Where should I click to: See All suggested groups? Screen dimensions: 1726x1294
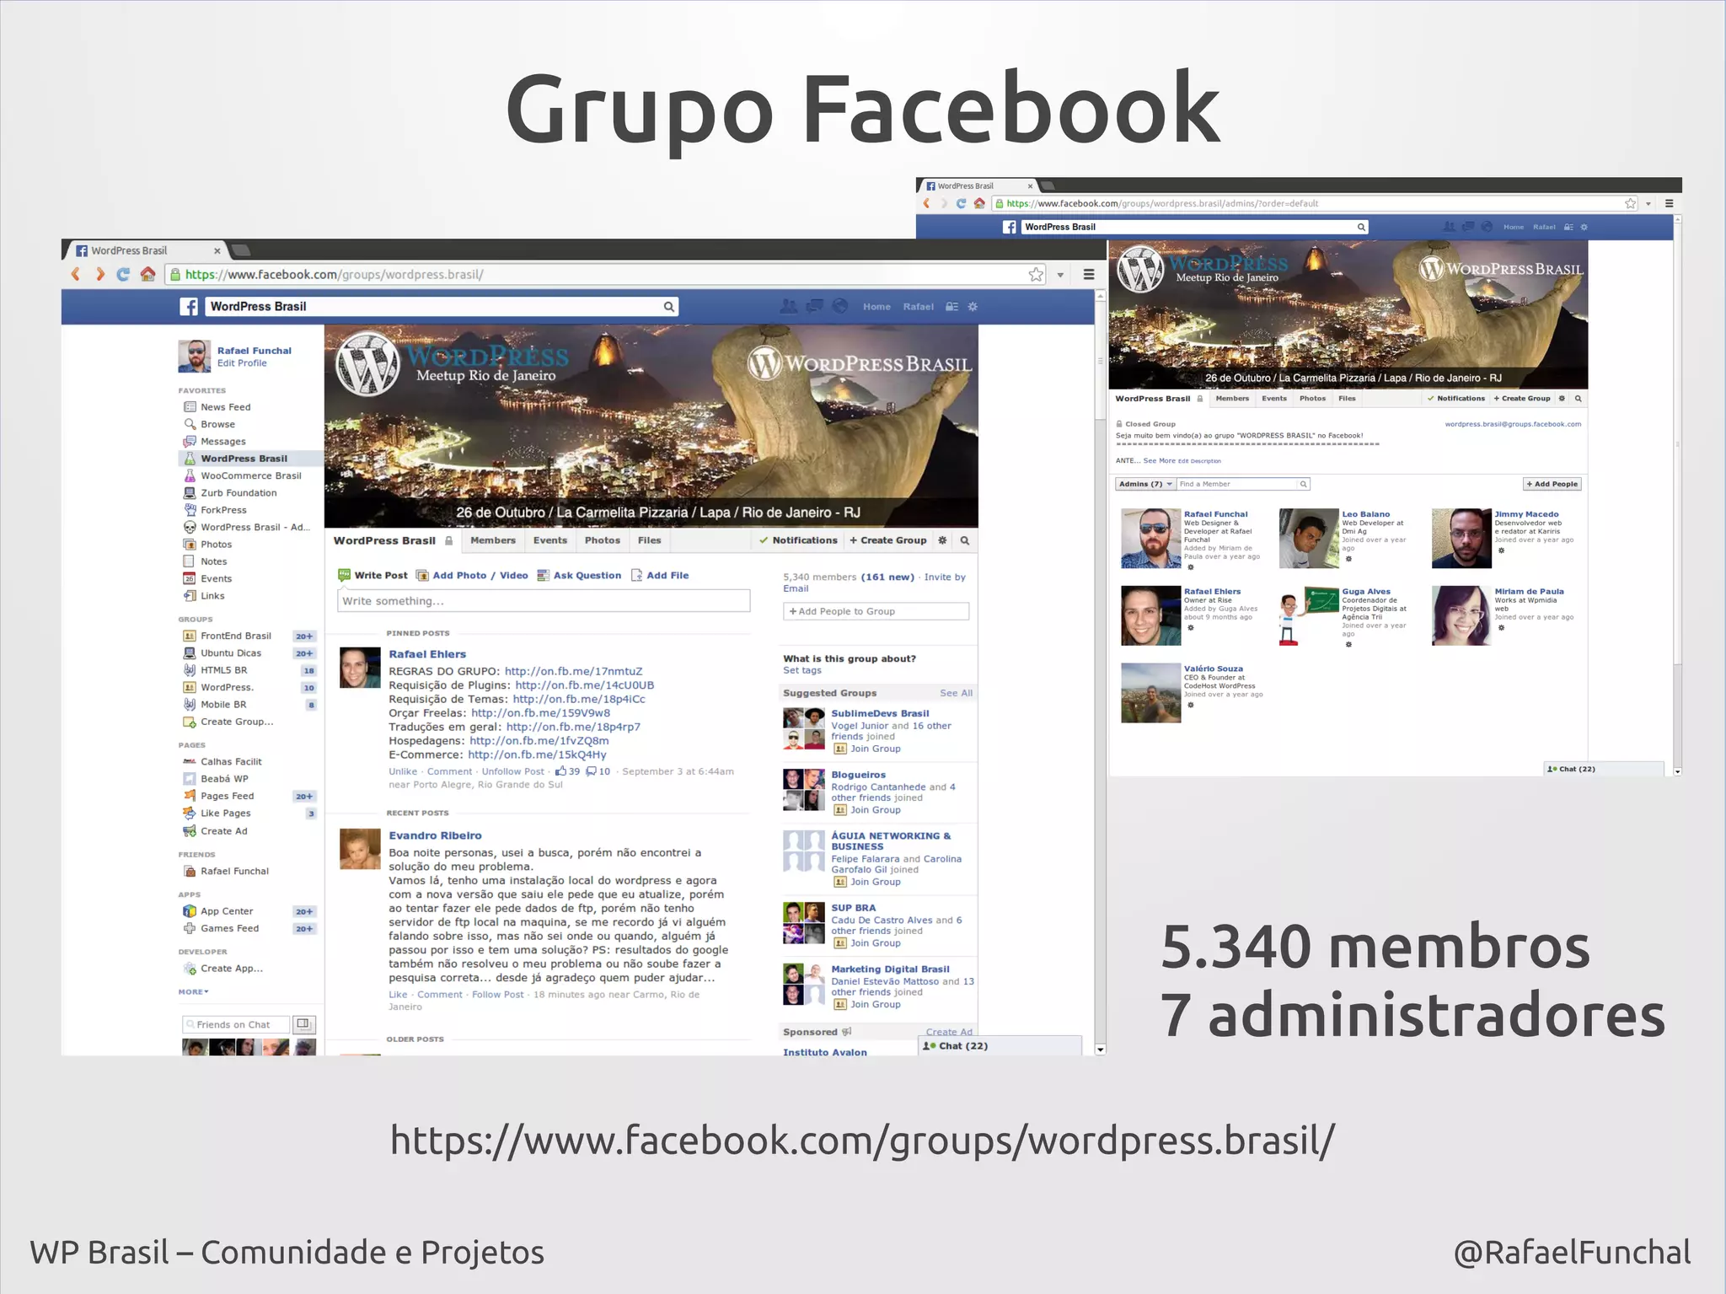coord(956,693)
